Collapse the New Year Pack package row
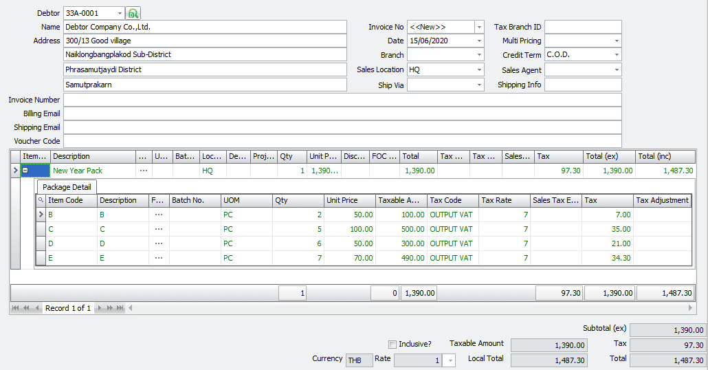The image size is (708, 370). pos(25,170)
